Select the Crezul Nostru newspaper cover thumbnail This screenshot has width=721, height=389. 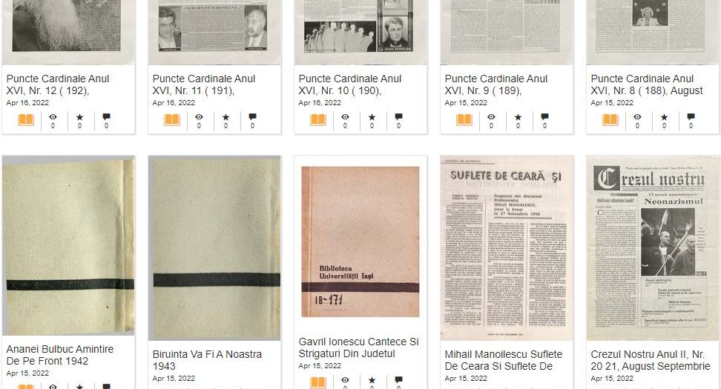click(x=653, y=248)
